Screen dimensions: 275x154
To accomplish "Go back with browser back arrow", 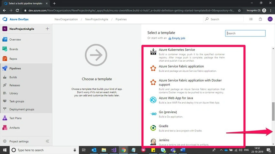I will [5, 11].
